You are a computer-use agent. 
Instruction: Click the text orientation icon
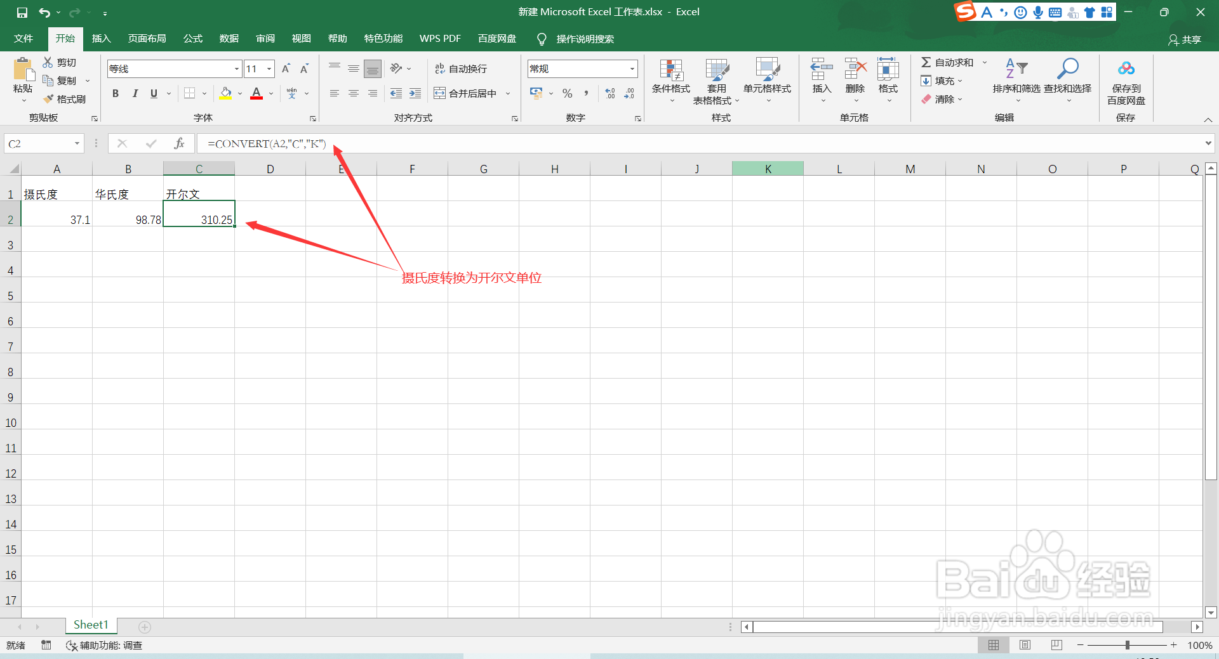pyautogui.click(x=396, y=68)
